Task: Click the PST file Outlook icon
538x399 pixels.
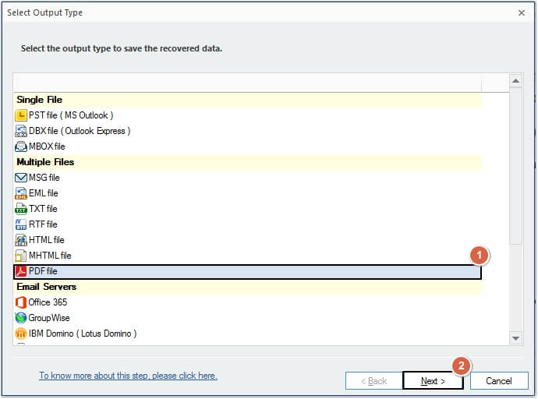Action: pyautogui.click(x=21, y=115)
